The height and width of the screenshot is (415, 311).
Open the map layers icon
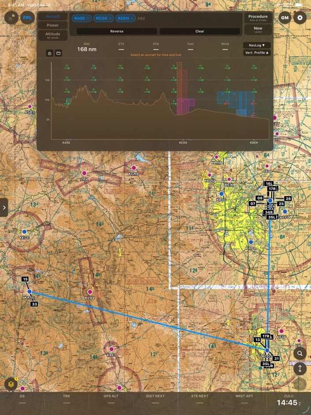[11, 384]
